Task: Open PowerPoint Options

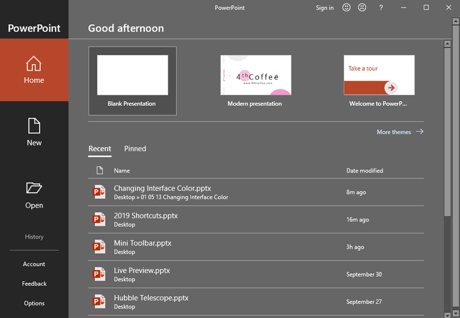Action: (34, 303)
